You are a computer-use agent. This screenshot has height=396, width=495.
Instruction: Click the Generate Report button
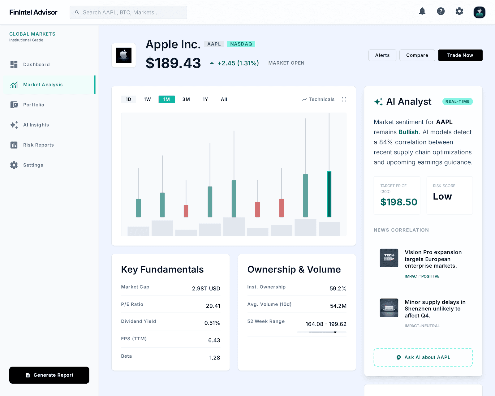49,375
